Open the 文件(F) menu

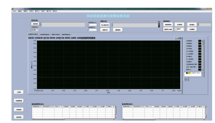pyautogui.click(x=14, y=11)
